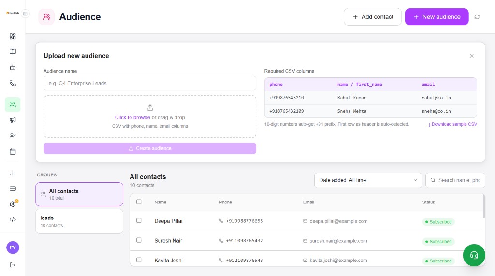The width and height of the screenshot is (495, 276).
Task: Open the calendar sidebar icon
Action: click(x=13, y=152)
